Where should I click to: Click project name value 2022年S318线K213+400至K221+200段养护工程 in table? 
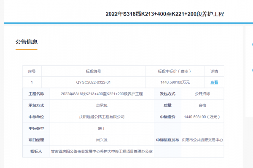pyautogui.click(x=102, y=94)
